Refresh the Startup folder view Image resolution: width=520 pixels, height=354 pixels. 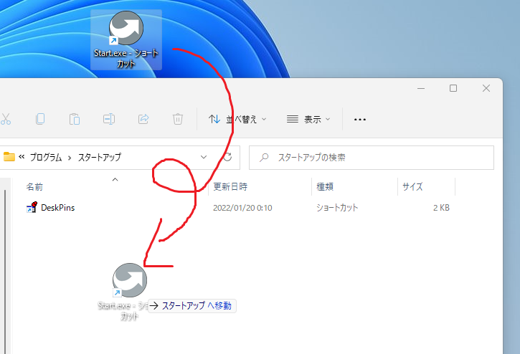tap(227, 157)
